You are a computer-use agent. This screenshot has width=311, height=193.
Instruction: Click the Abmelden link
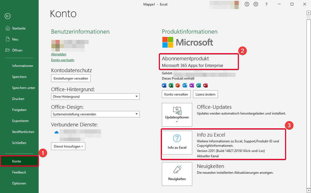click(x=59, y=54)
